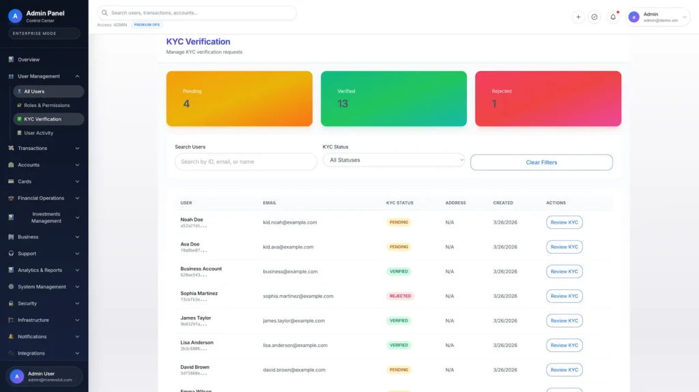Click the global search users, transactions field
Screen dimensions: 699x392
197,13
